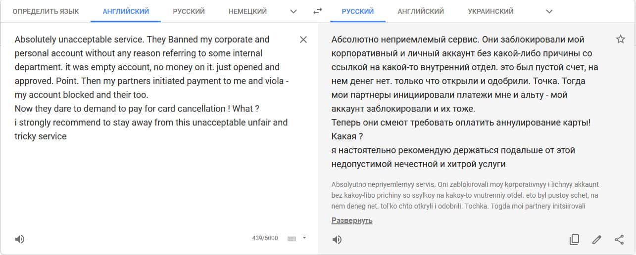Viewport: 636px width, 255px height.
Task: Share the translation
Action: 619,240
